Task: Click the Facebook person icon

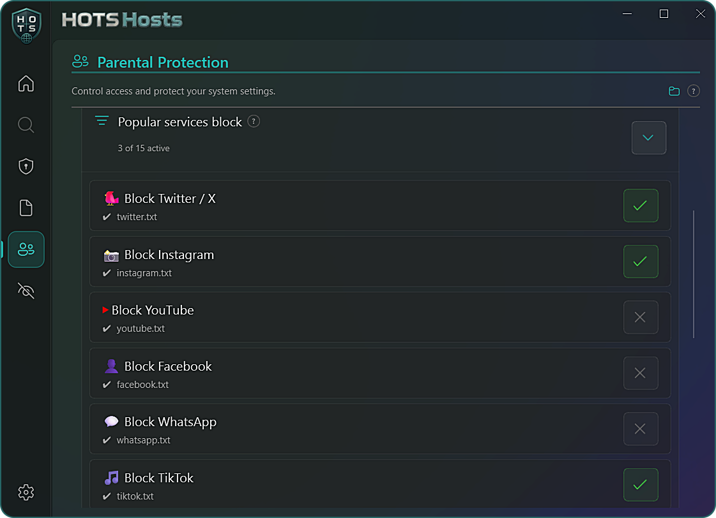Action: (111, 366)
